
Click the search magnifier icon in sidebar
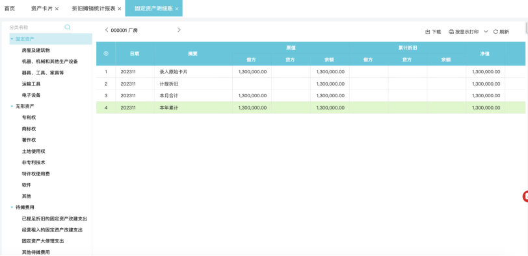click(x=68, y=27)
